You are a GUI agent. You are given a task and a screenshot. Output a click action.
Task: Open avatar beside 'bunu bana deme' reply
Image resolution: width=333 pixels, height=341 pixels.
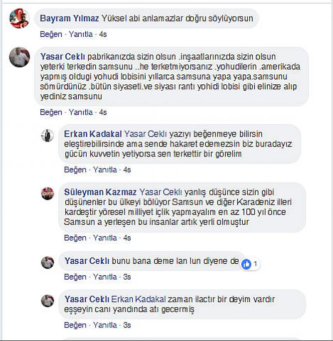(x=47, y=263)
